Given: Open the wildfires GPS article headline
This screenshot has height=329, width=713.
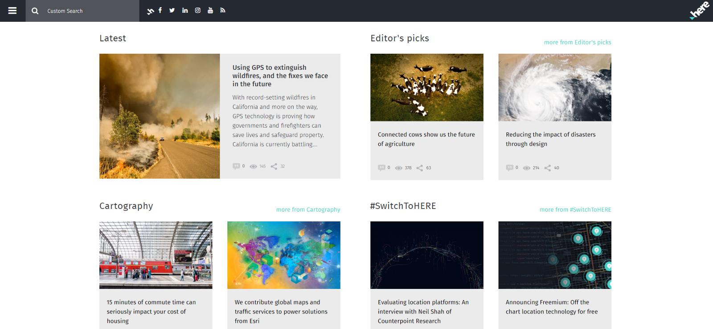Looking at the screenshot, I should [280, 76].
